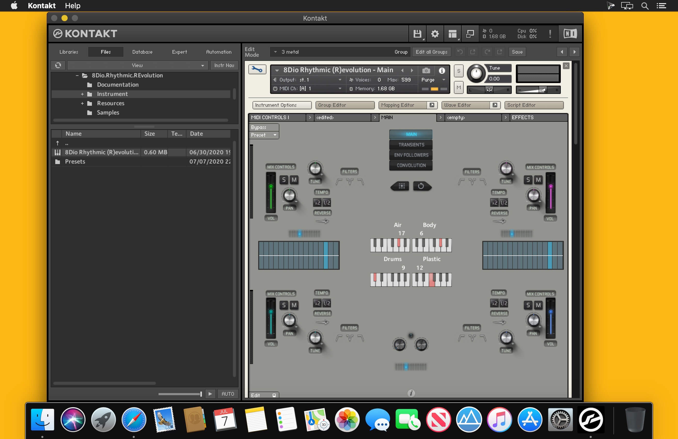The image size is (678, 439).
Task: Click Edit all Groups button
Action: [x=431, y=52]
